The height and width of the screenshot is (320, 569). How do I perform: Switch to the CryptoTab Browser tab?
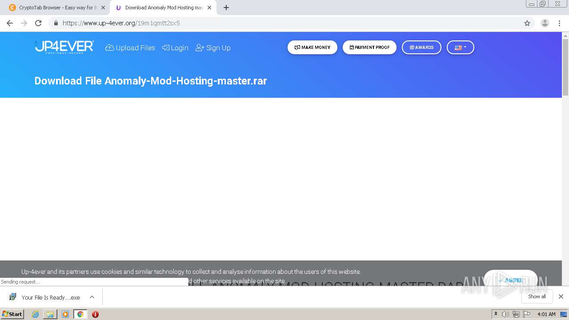tap(57, 8)
